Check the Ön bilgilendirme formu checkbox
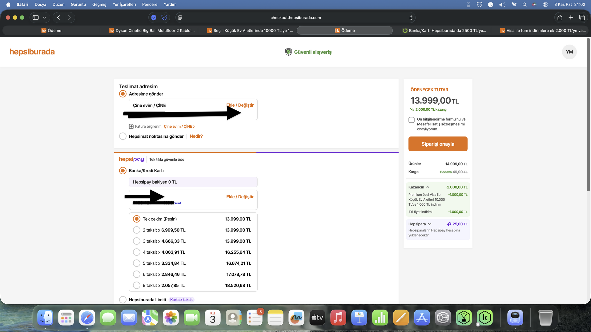The height and width of the screenshot is (332, 591). click(412, 120)
